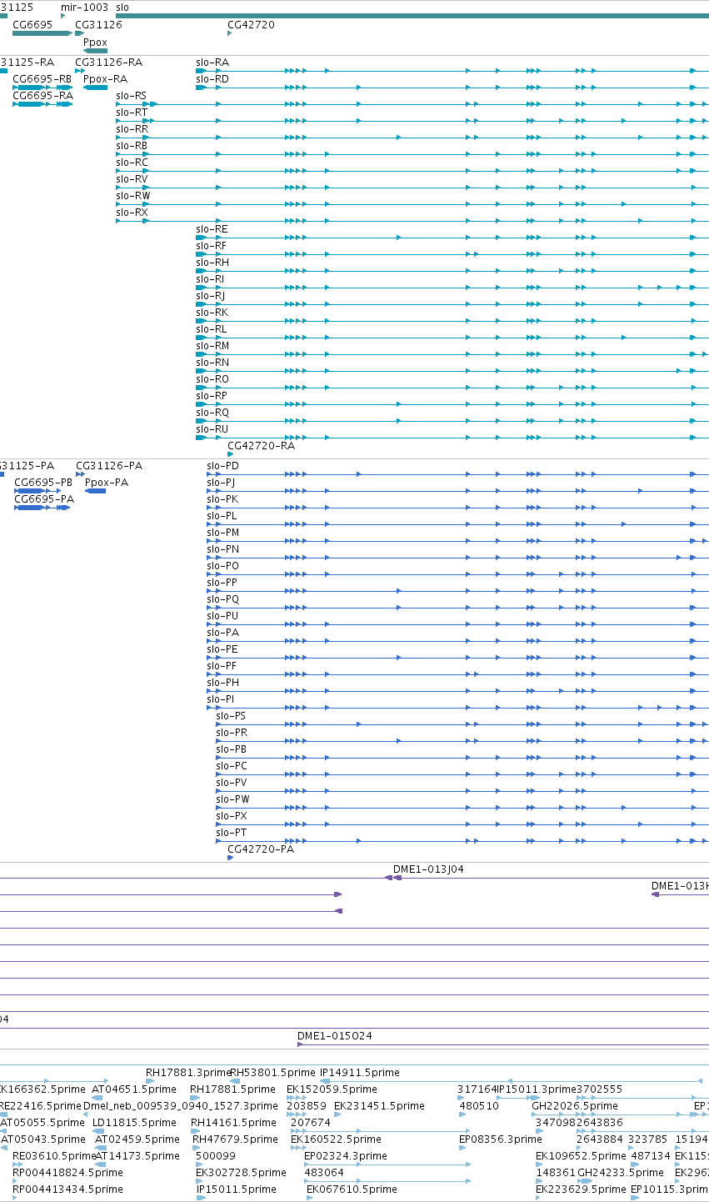Select the EP08356.3prime EST label
Image resolution: width=709 pixels, height=1202 pixels.
500,1139
